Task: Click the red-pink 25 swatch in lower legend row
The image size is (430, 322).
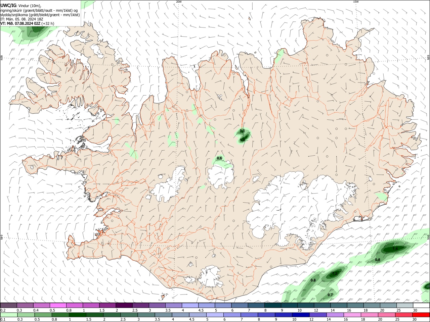Action: 404,315
